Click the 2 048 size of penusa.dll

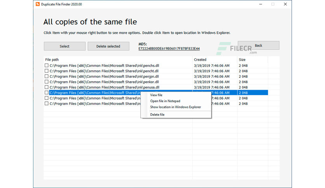pyautogui.click(x=243, y=87)
